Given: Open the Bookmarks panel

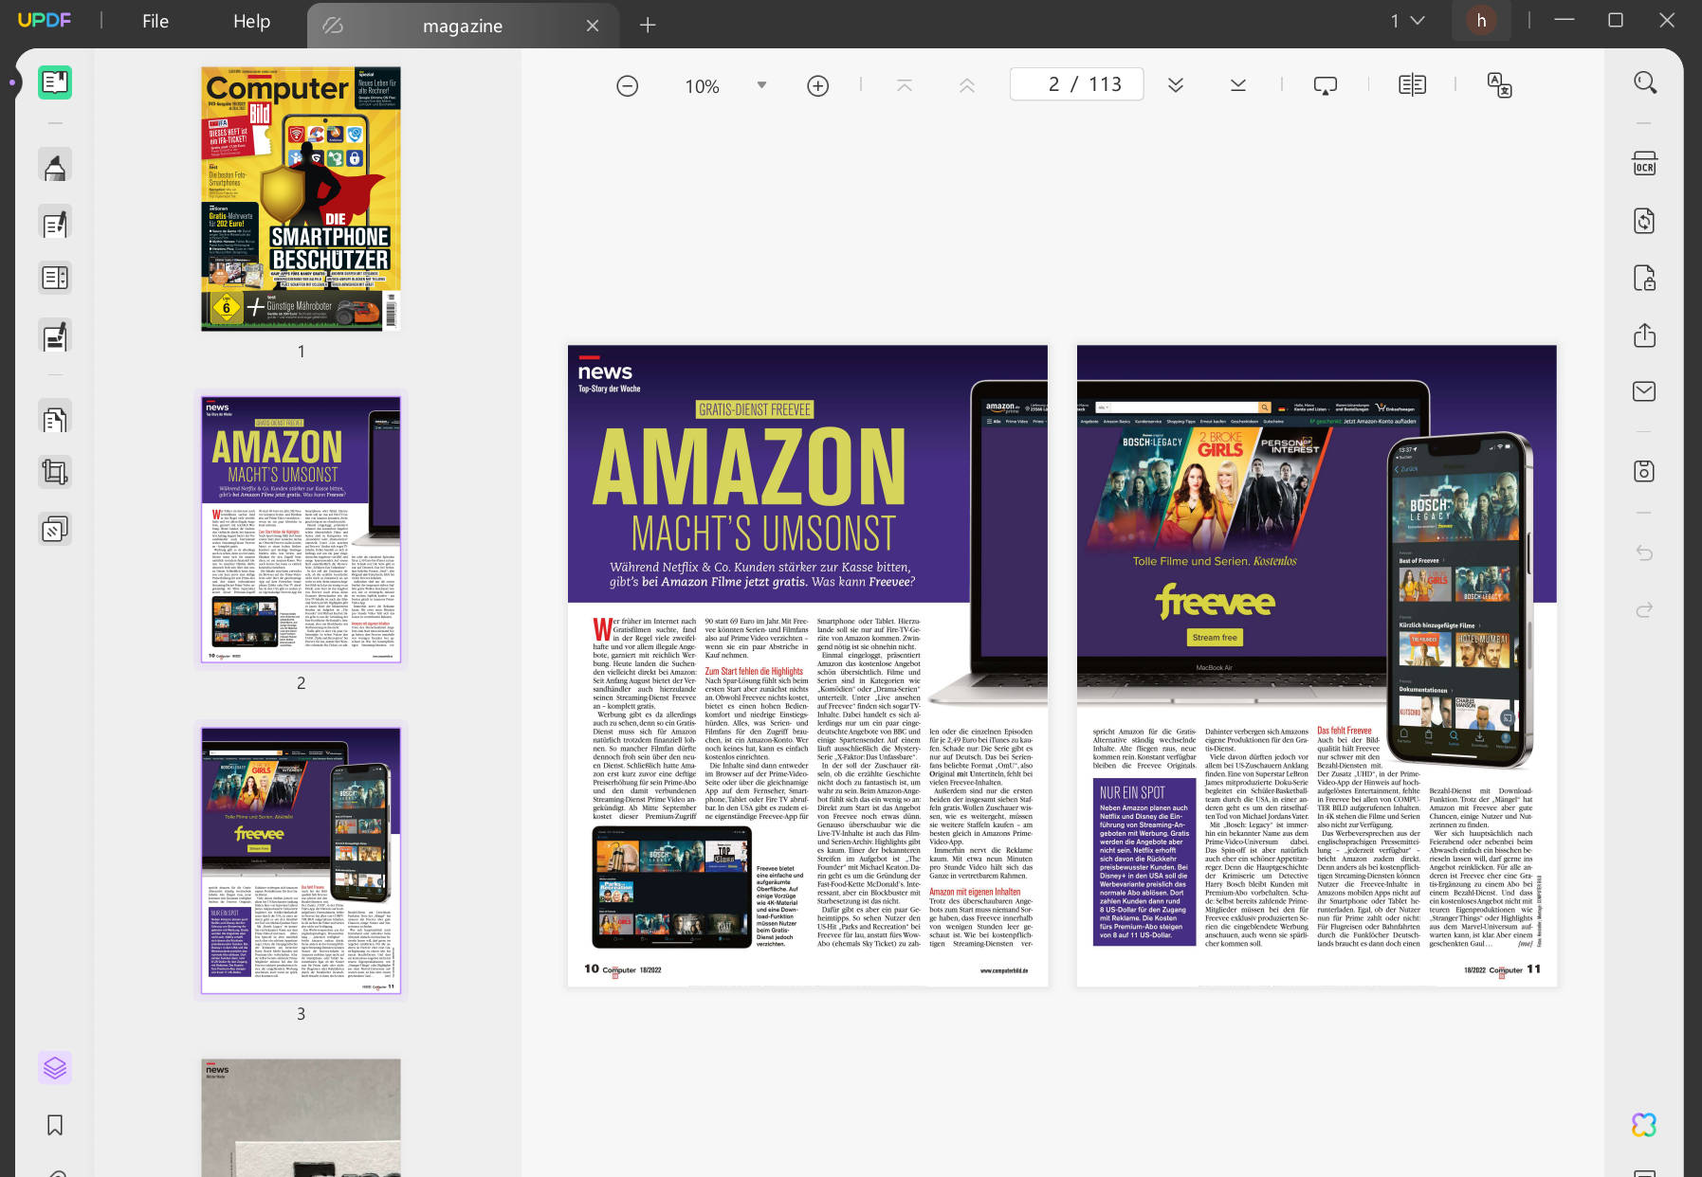Looking at the screenshot, I should coord(55,1125).
